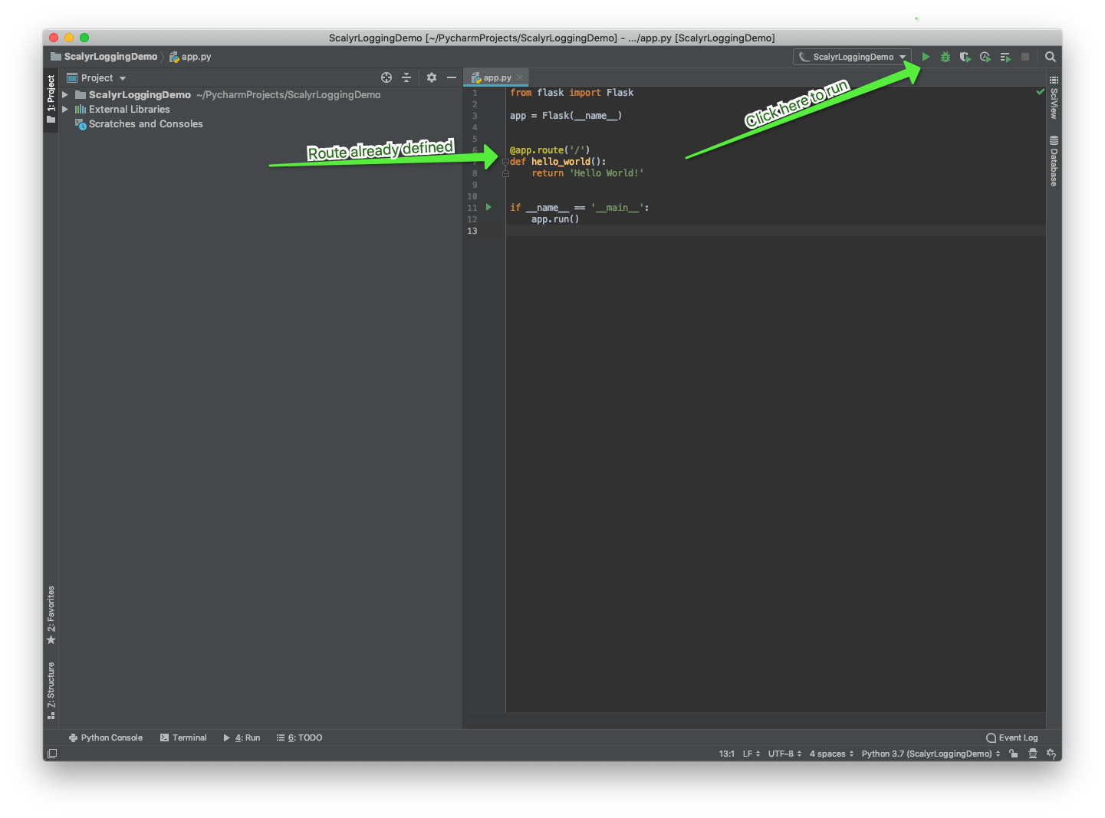This screenshot has width=1105, height=818.
Task: Open the Event Log
Action: pyautogui.click(x=1012, y=738)
